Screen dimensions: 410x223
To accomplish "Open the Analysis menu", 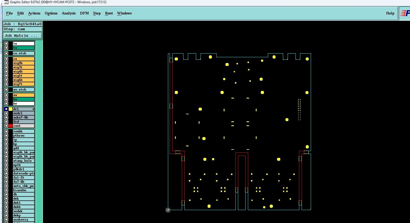I will coord(69,13).
